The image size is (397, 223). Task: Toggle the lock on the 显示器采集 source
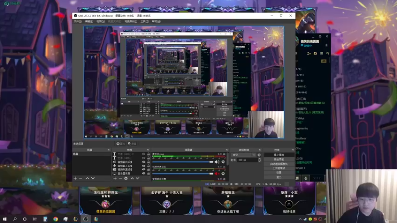click(148, 174)
